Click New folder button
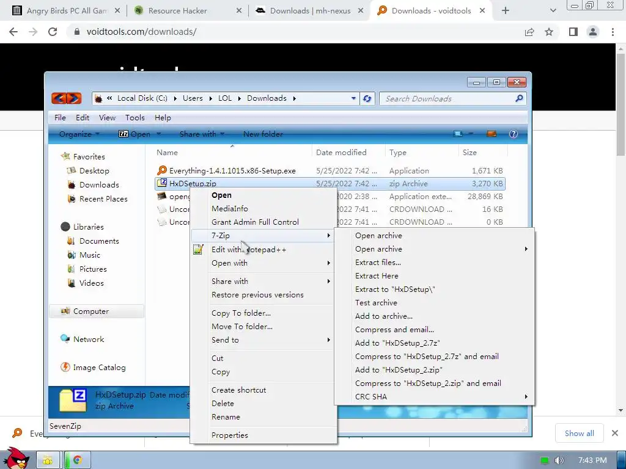This screenshot has width=626, height=469. (263, 134)
